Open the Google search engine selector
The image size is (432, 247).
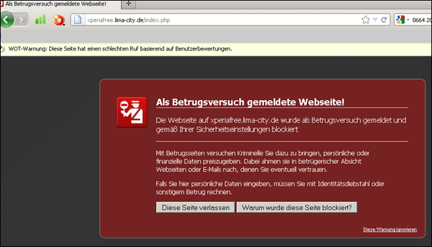(x=402, y=19)
